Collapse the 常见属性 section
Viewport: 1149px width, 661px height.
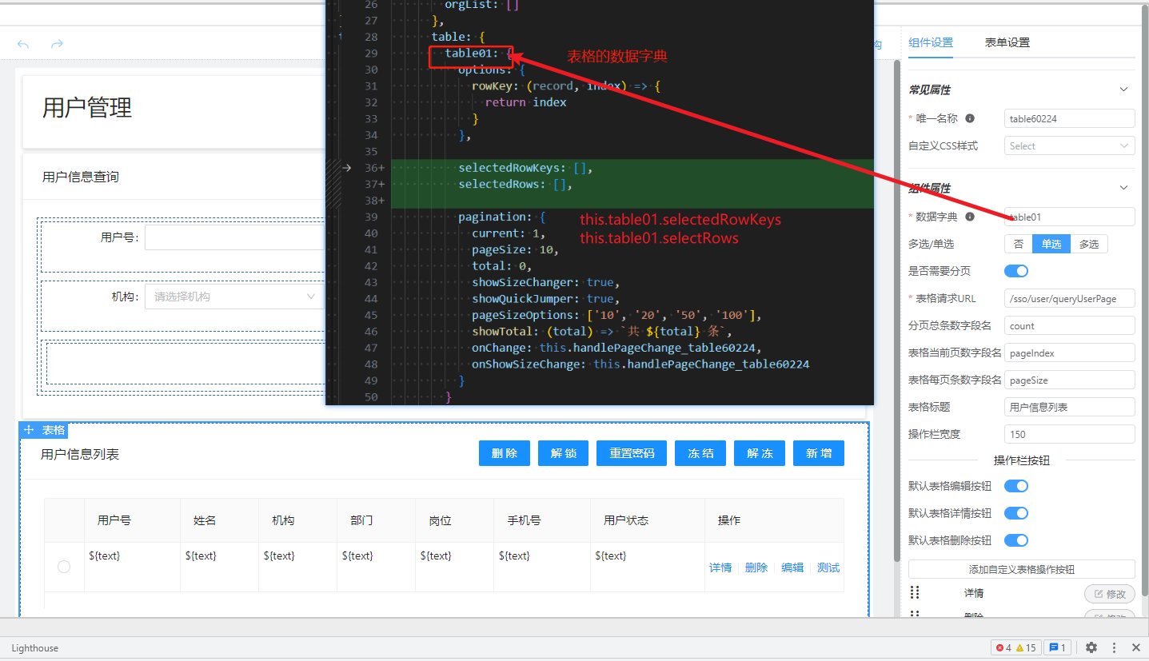1123,90
